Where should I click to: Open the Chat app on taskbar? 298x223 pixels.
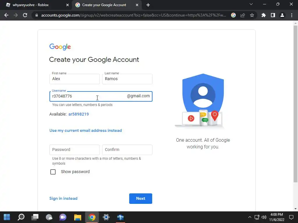click(63, 217)
